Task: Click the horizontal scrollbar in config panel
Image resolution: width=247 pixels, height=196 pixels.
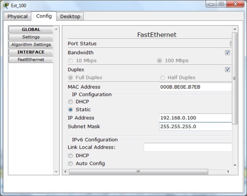Action: pos(139,172)
